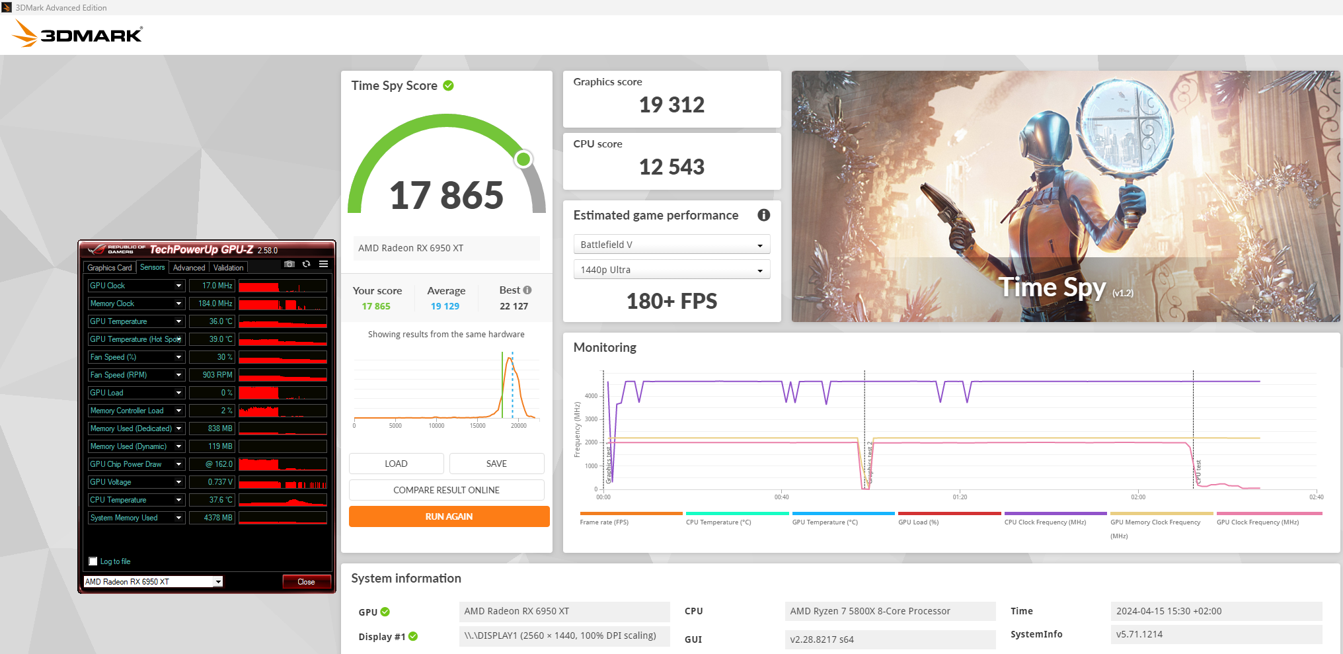
Task: Click the GPU Memory Clock Frequency yellow swatch
Action: pos(1162,513)
